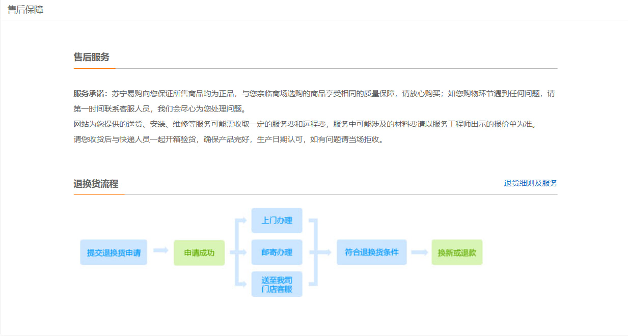Click the arrowhead pointing into 上门办理

(244, 220)
